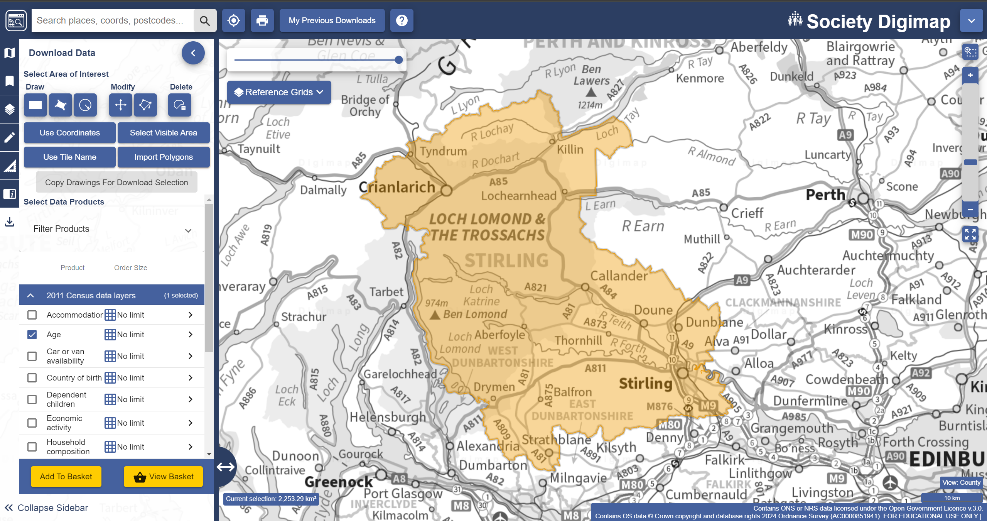Image resolution: width=987 pixels, height=521 pixels.
Task: Click the Add To Basket button
Action: pos(66,477)
